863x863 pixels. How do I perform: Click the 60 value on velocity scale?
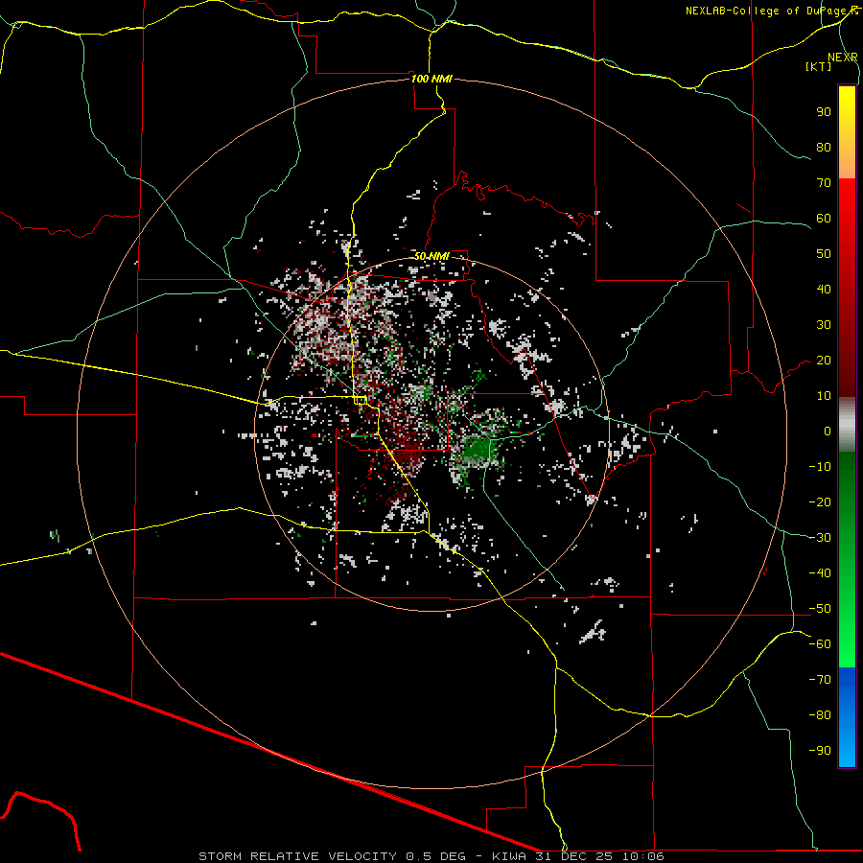pos(824,218)
